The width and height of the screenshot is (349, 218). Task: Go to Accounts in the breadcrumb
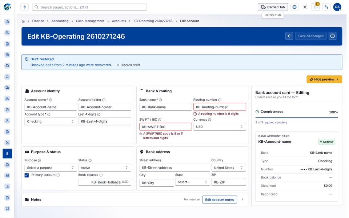click(119, 21)
